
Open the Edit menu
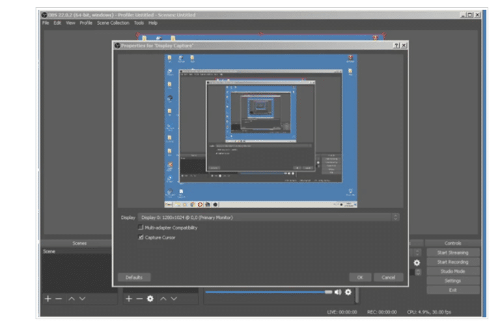(x=57, y=23)
